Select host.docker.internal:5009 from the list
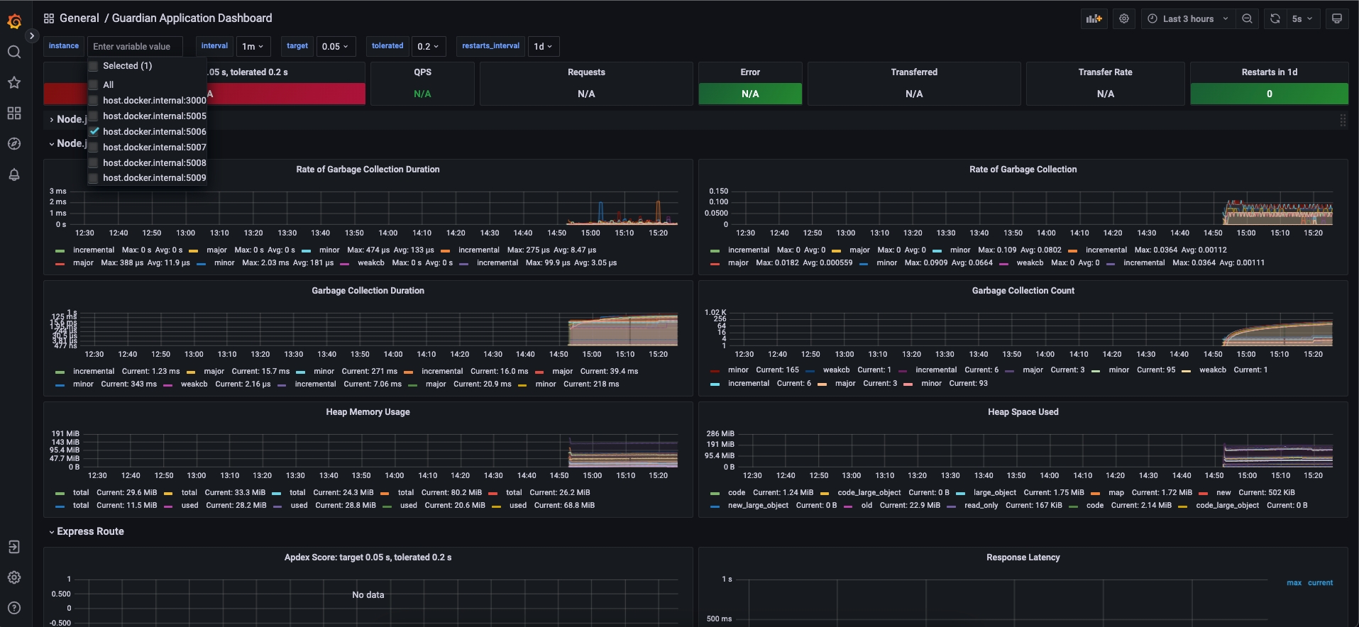 (x=154, y=178)
